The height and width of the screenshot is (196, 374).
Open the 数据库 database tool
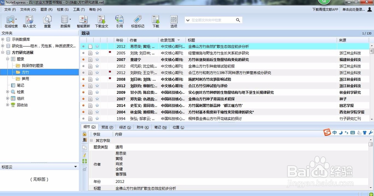click(65, 22)
